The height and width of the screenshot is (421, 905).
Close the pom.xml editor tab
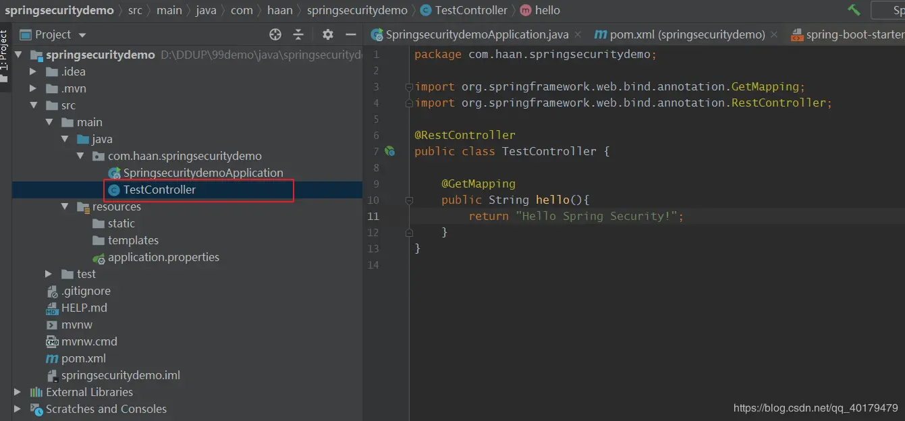tap(774, 34)
